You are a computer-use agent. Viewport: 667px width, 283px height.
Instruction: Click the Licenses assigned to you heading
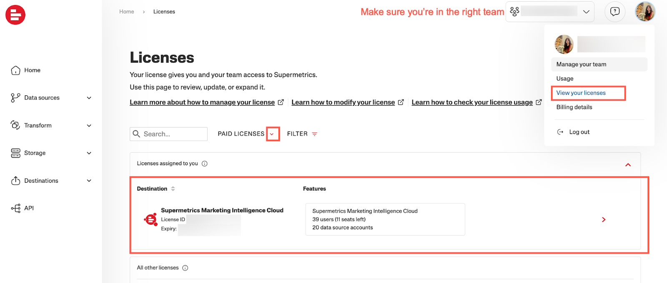click(167, 164)
